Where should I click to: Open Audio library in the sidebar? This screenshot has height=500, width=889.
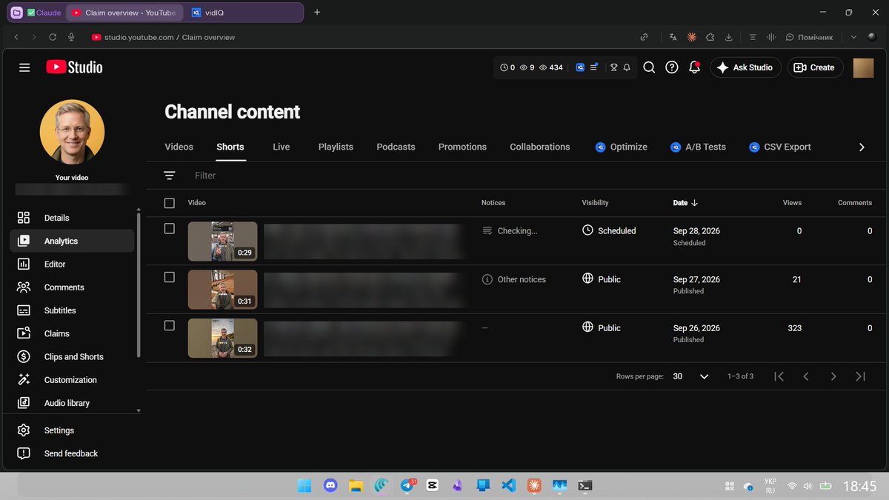tap(72, 403)
